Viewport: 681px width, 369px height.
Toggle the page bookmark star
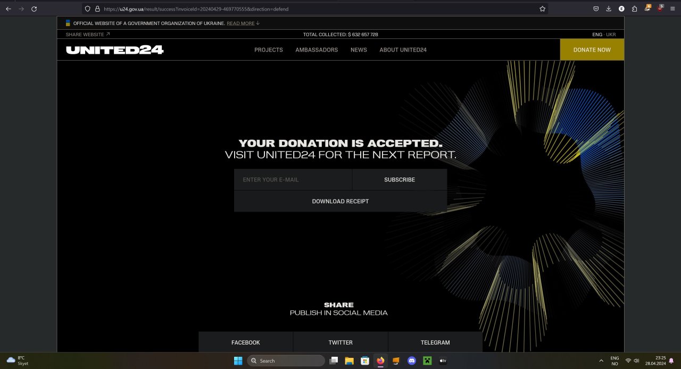[542, 9]
